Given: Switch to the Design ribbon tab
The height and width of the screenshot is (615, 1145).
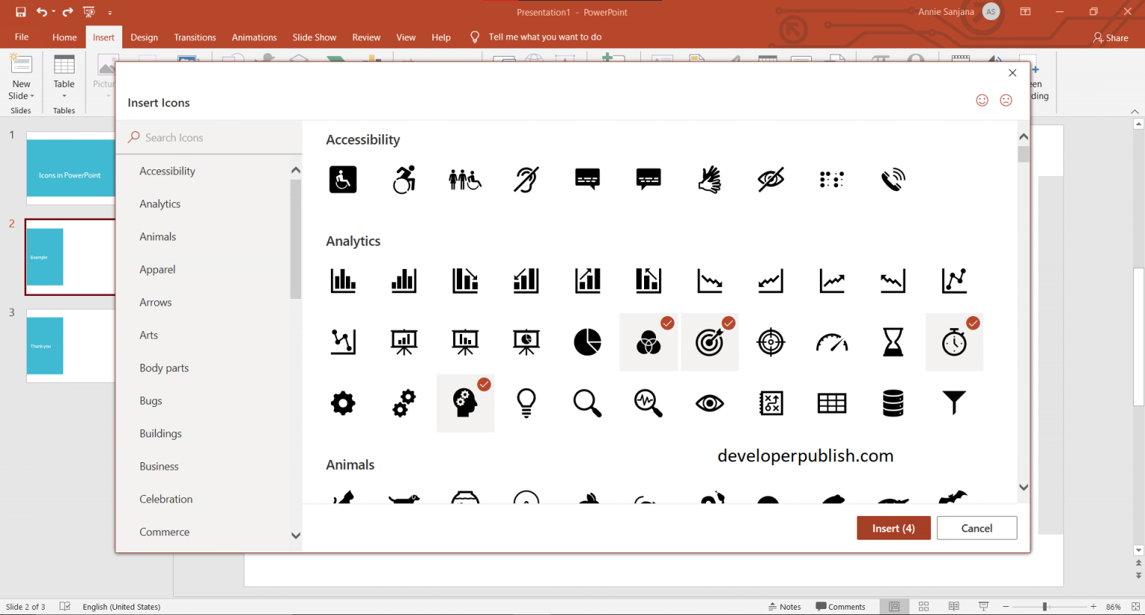Looking at the screenshot, I should coord(144,37).
